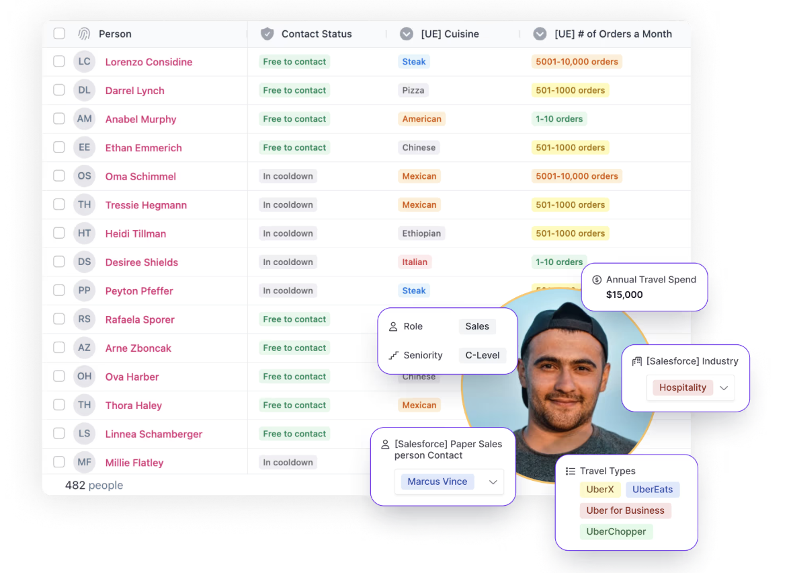Click the circle chevron icon on [UE] Cuisine header
Viewport: 793px width, 573px height.
407,34
